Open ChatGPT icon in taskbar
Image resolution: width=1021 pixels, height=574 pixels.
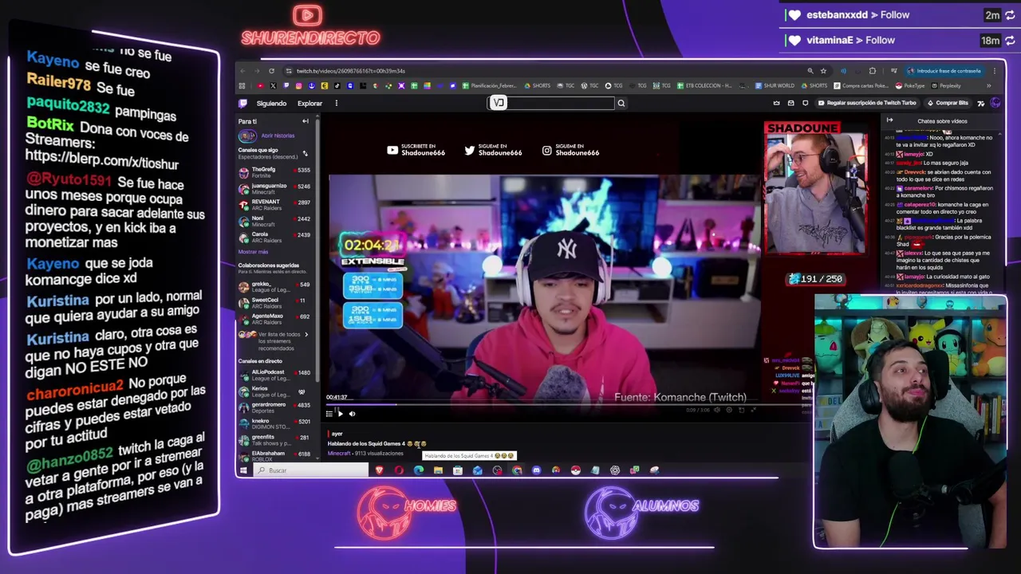click(x=614, y=470)
